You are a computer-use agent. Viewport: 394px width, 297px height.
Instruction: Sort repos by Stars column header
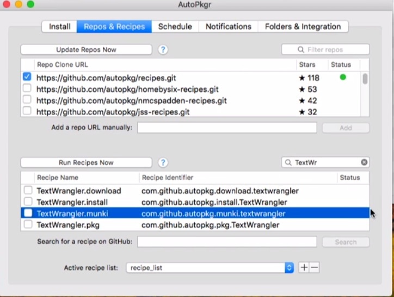pos(307,65)
